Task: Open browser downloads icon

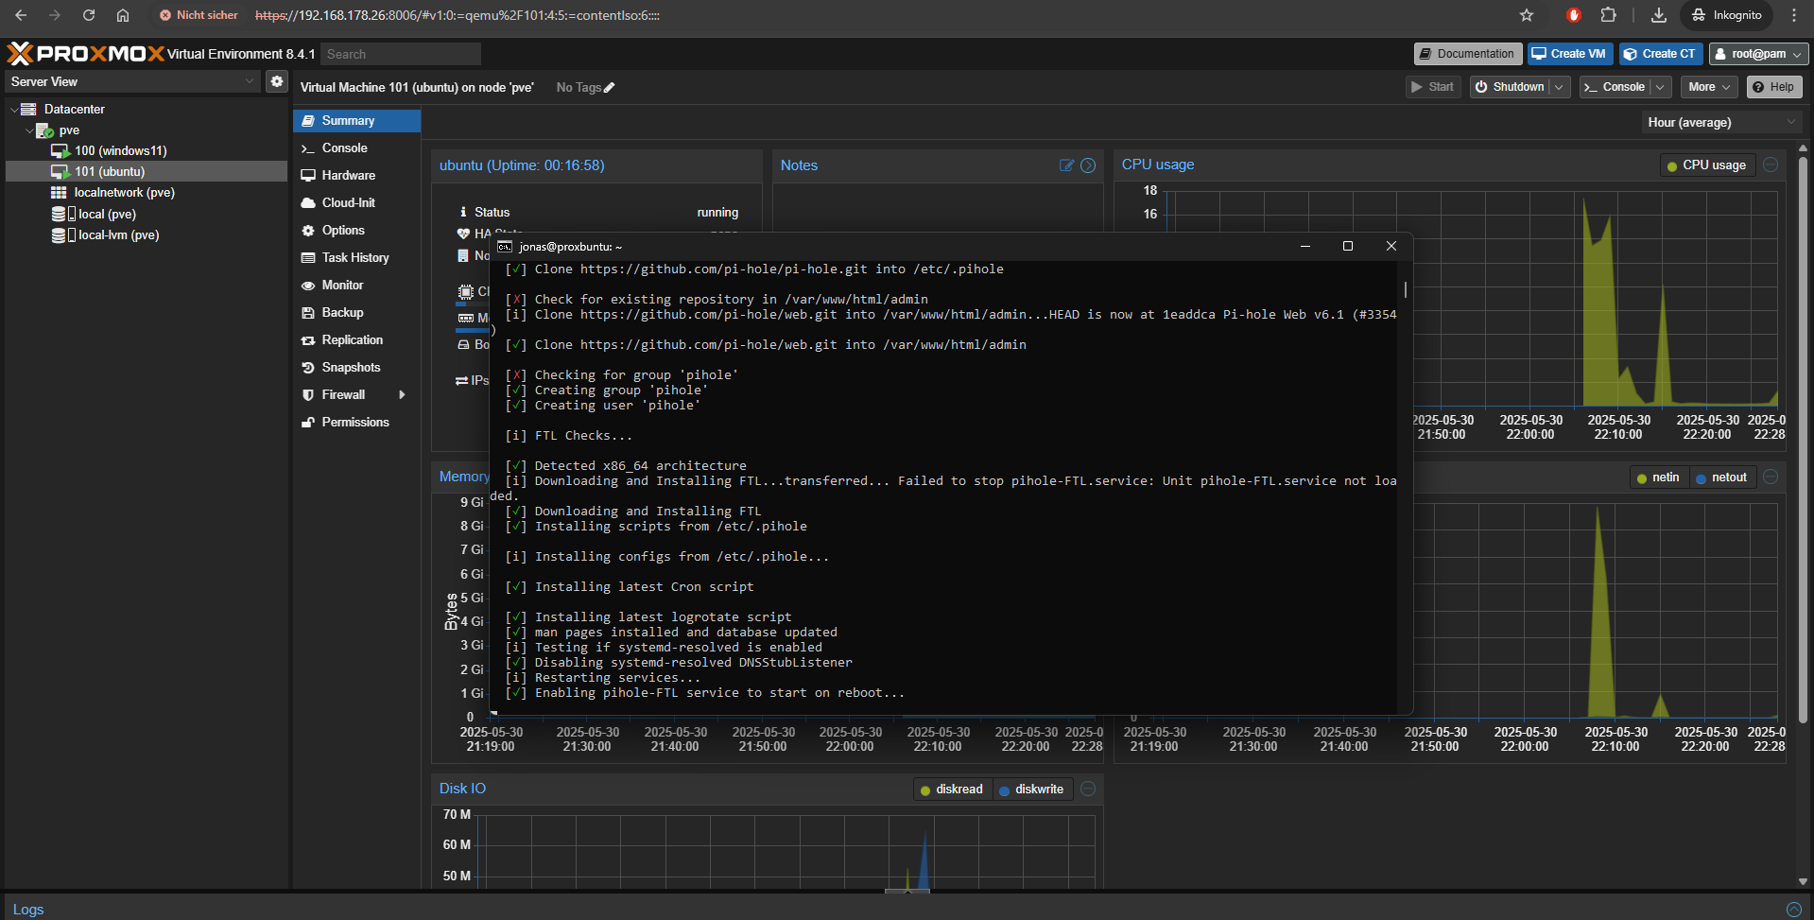Action: [x=1659, y=15]
